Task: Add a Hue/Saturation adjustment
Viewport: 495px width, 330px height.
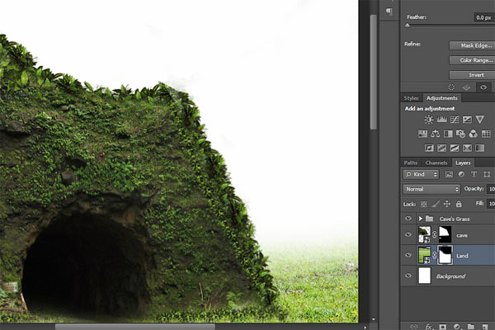Action: coord(422,134)
